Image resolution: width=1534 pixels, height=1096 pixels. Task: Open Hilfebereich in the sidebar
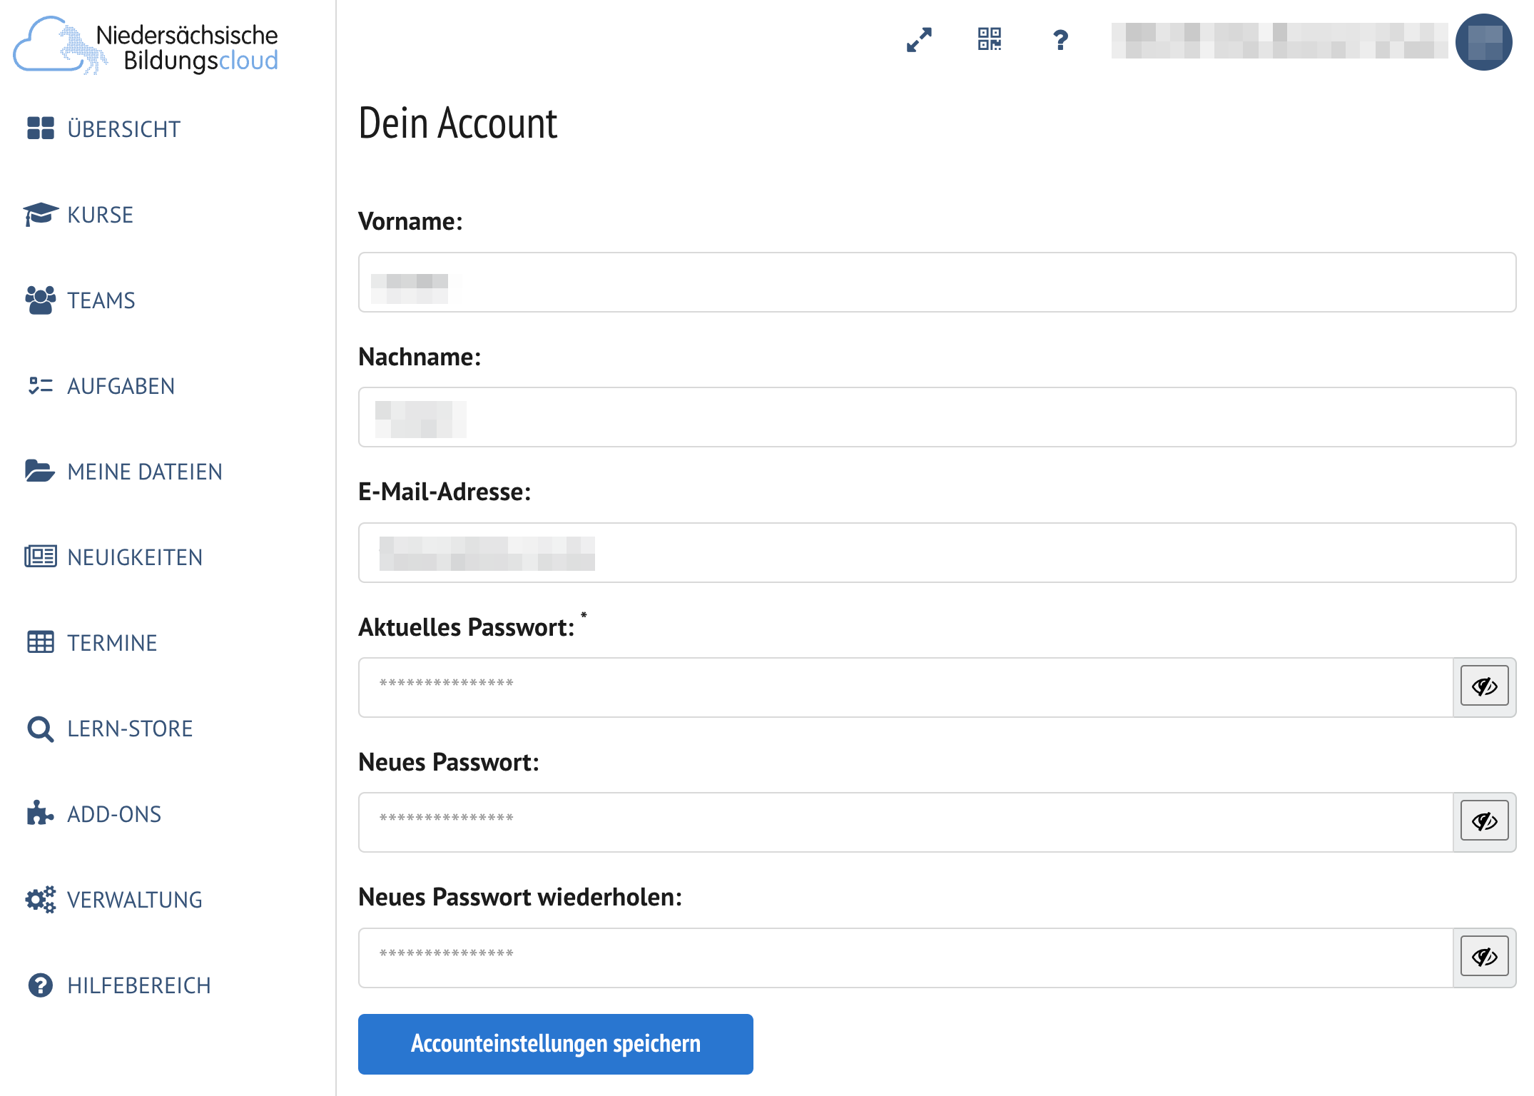[118, 985]
